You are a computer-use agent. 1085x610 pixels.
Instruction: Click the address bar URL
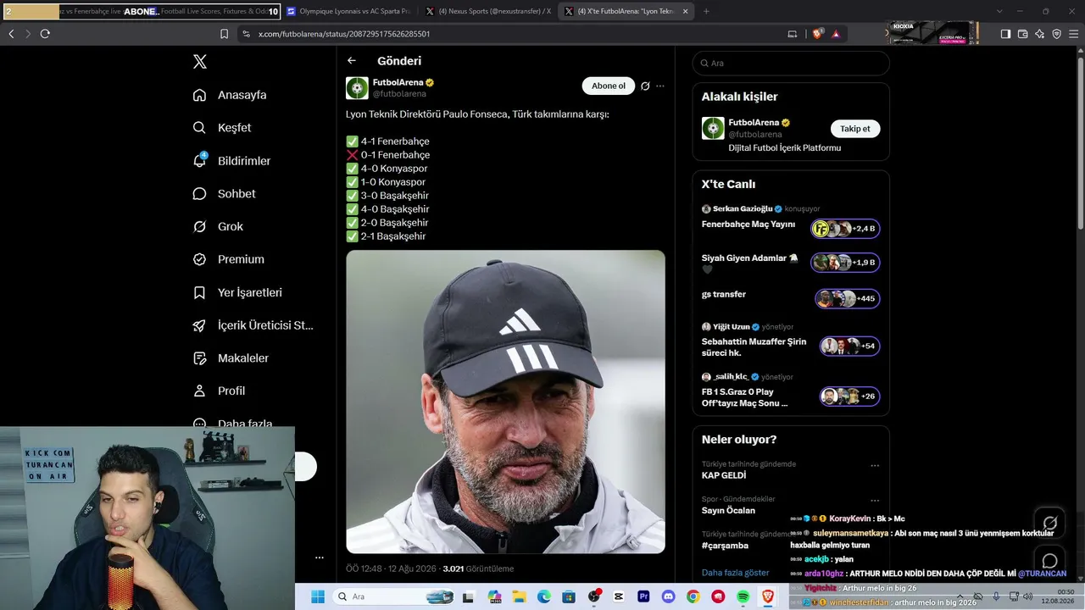(x=344, y=34)
